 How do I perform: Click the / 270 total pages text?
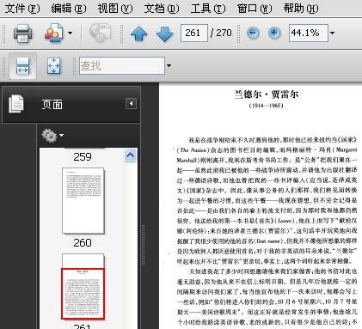click(x=221, y=33)
